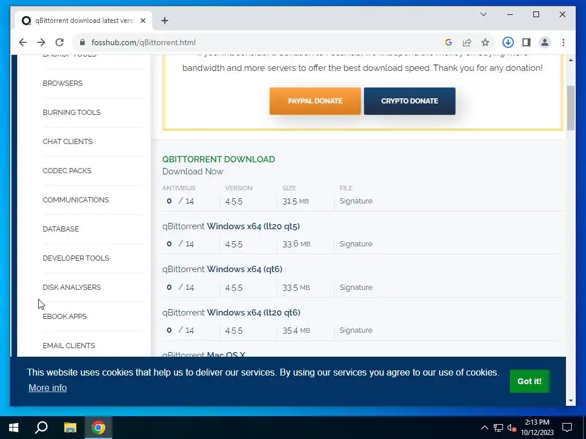Click the share page icon

pos(467,42)
